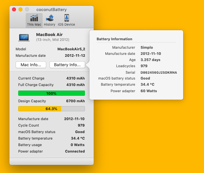Click the Power adapter Connected status
The height and width of the screenshot is (173, 204).
tap(75, 151)
